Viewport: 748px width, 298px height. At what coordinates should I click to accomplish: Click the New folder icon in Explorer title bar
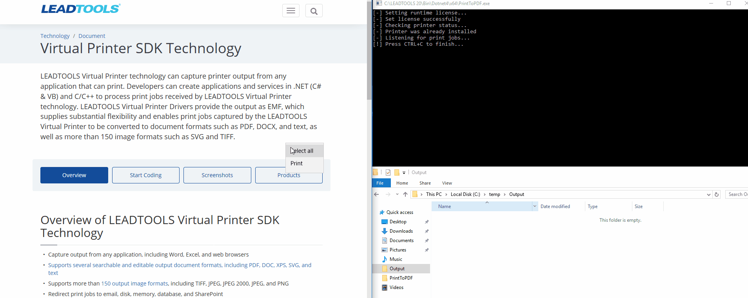coord(397,172)
